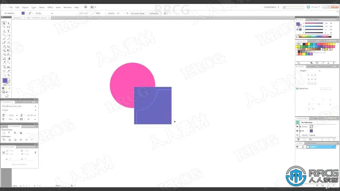Select the Column Graph tool
Image resolution: width=340 pixels, height=191 pixels.
pyautogui.click(x=8, y=67)
